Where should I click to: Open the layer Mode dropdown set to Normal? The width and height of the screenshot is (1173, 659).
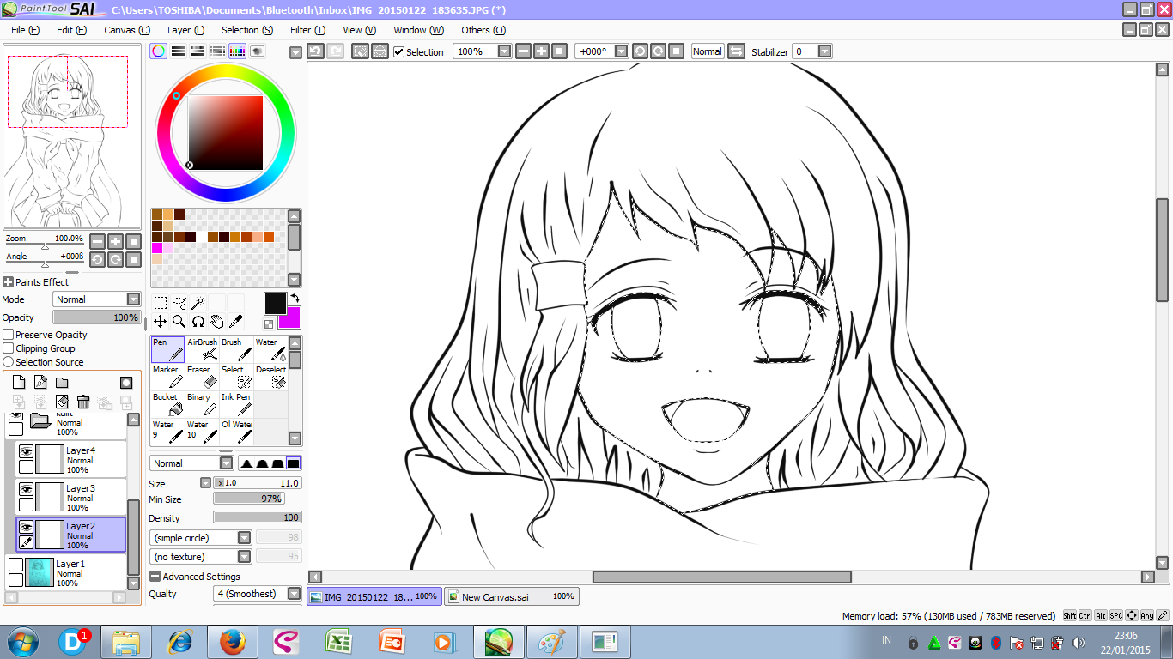click(95, 299)
